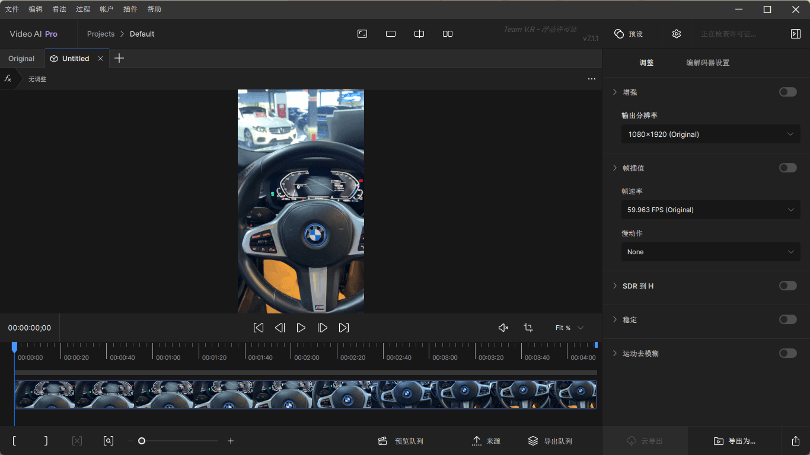Enable the 增强 enhancement toggle
The image size is (810, 455).
click(787, 92)
